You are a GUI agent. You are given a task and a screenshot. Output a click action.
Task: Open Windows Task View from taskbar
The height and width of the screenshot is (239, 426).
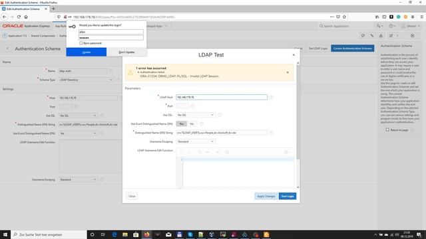(x=103, y=234)
